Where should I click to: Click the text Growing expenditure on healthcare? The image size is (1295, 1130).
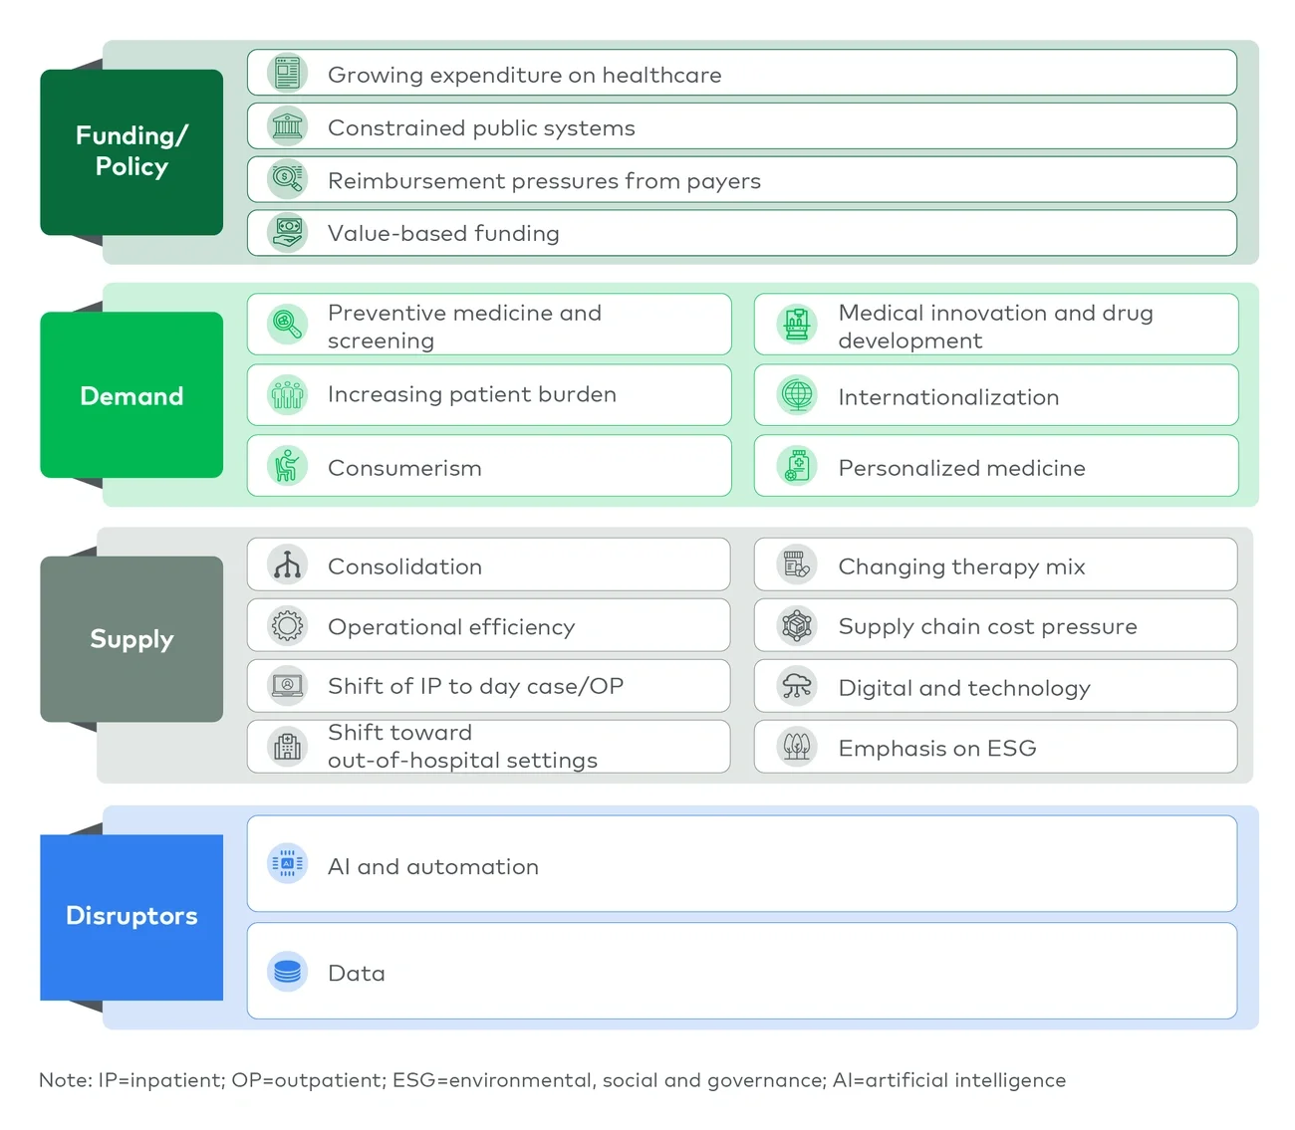click(524, 75)
